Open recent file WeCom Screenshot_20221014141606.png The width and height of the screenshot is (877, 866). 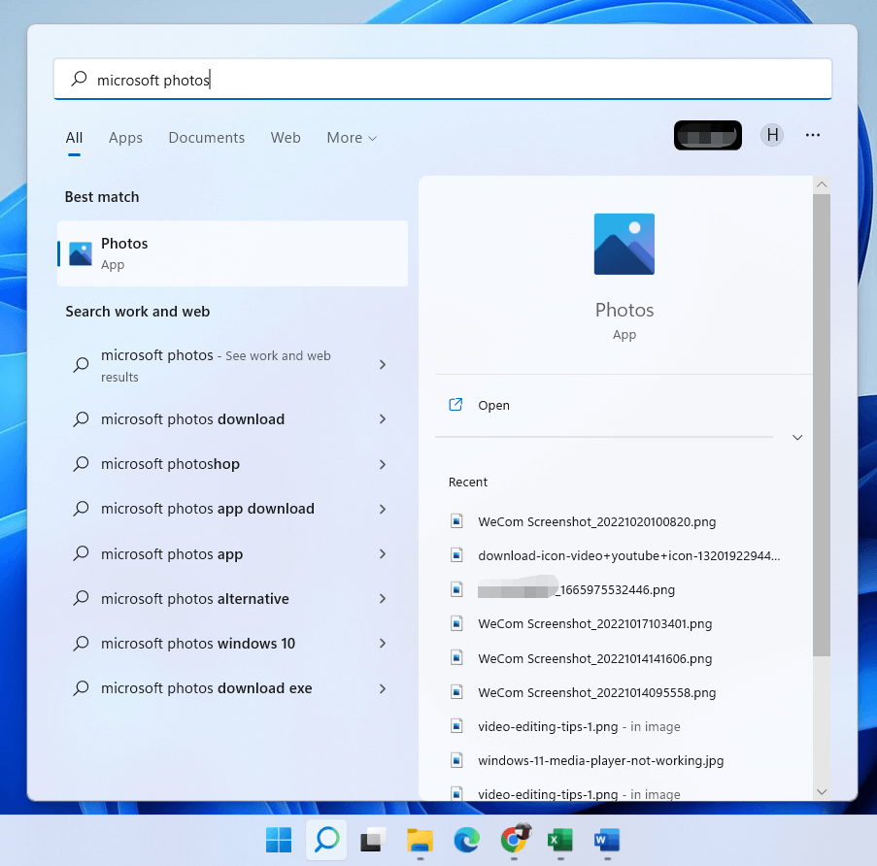tap(595, 658)
